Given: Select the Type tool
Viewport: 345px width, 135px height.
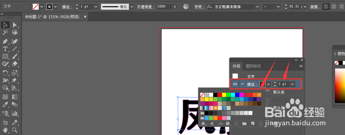Looking at the screenshot, I should coord(5,49).
